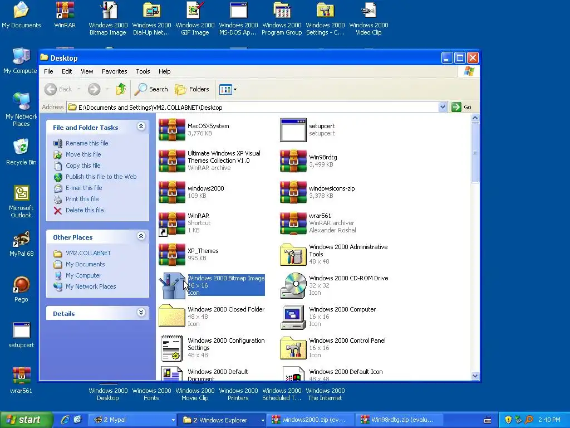This screenshot has width=570, height=428.
Task: Click the Up folder toolbar icon
Action: pyautogui.click(x=120, y=89)
